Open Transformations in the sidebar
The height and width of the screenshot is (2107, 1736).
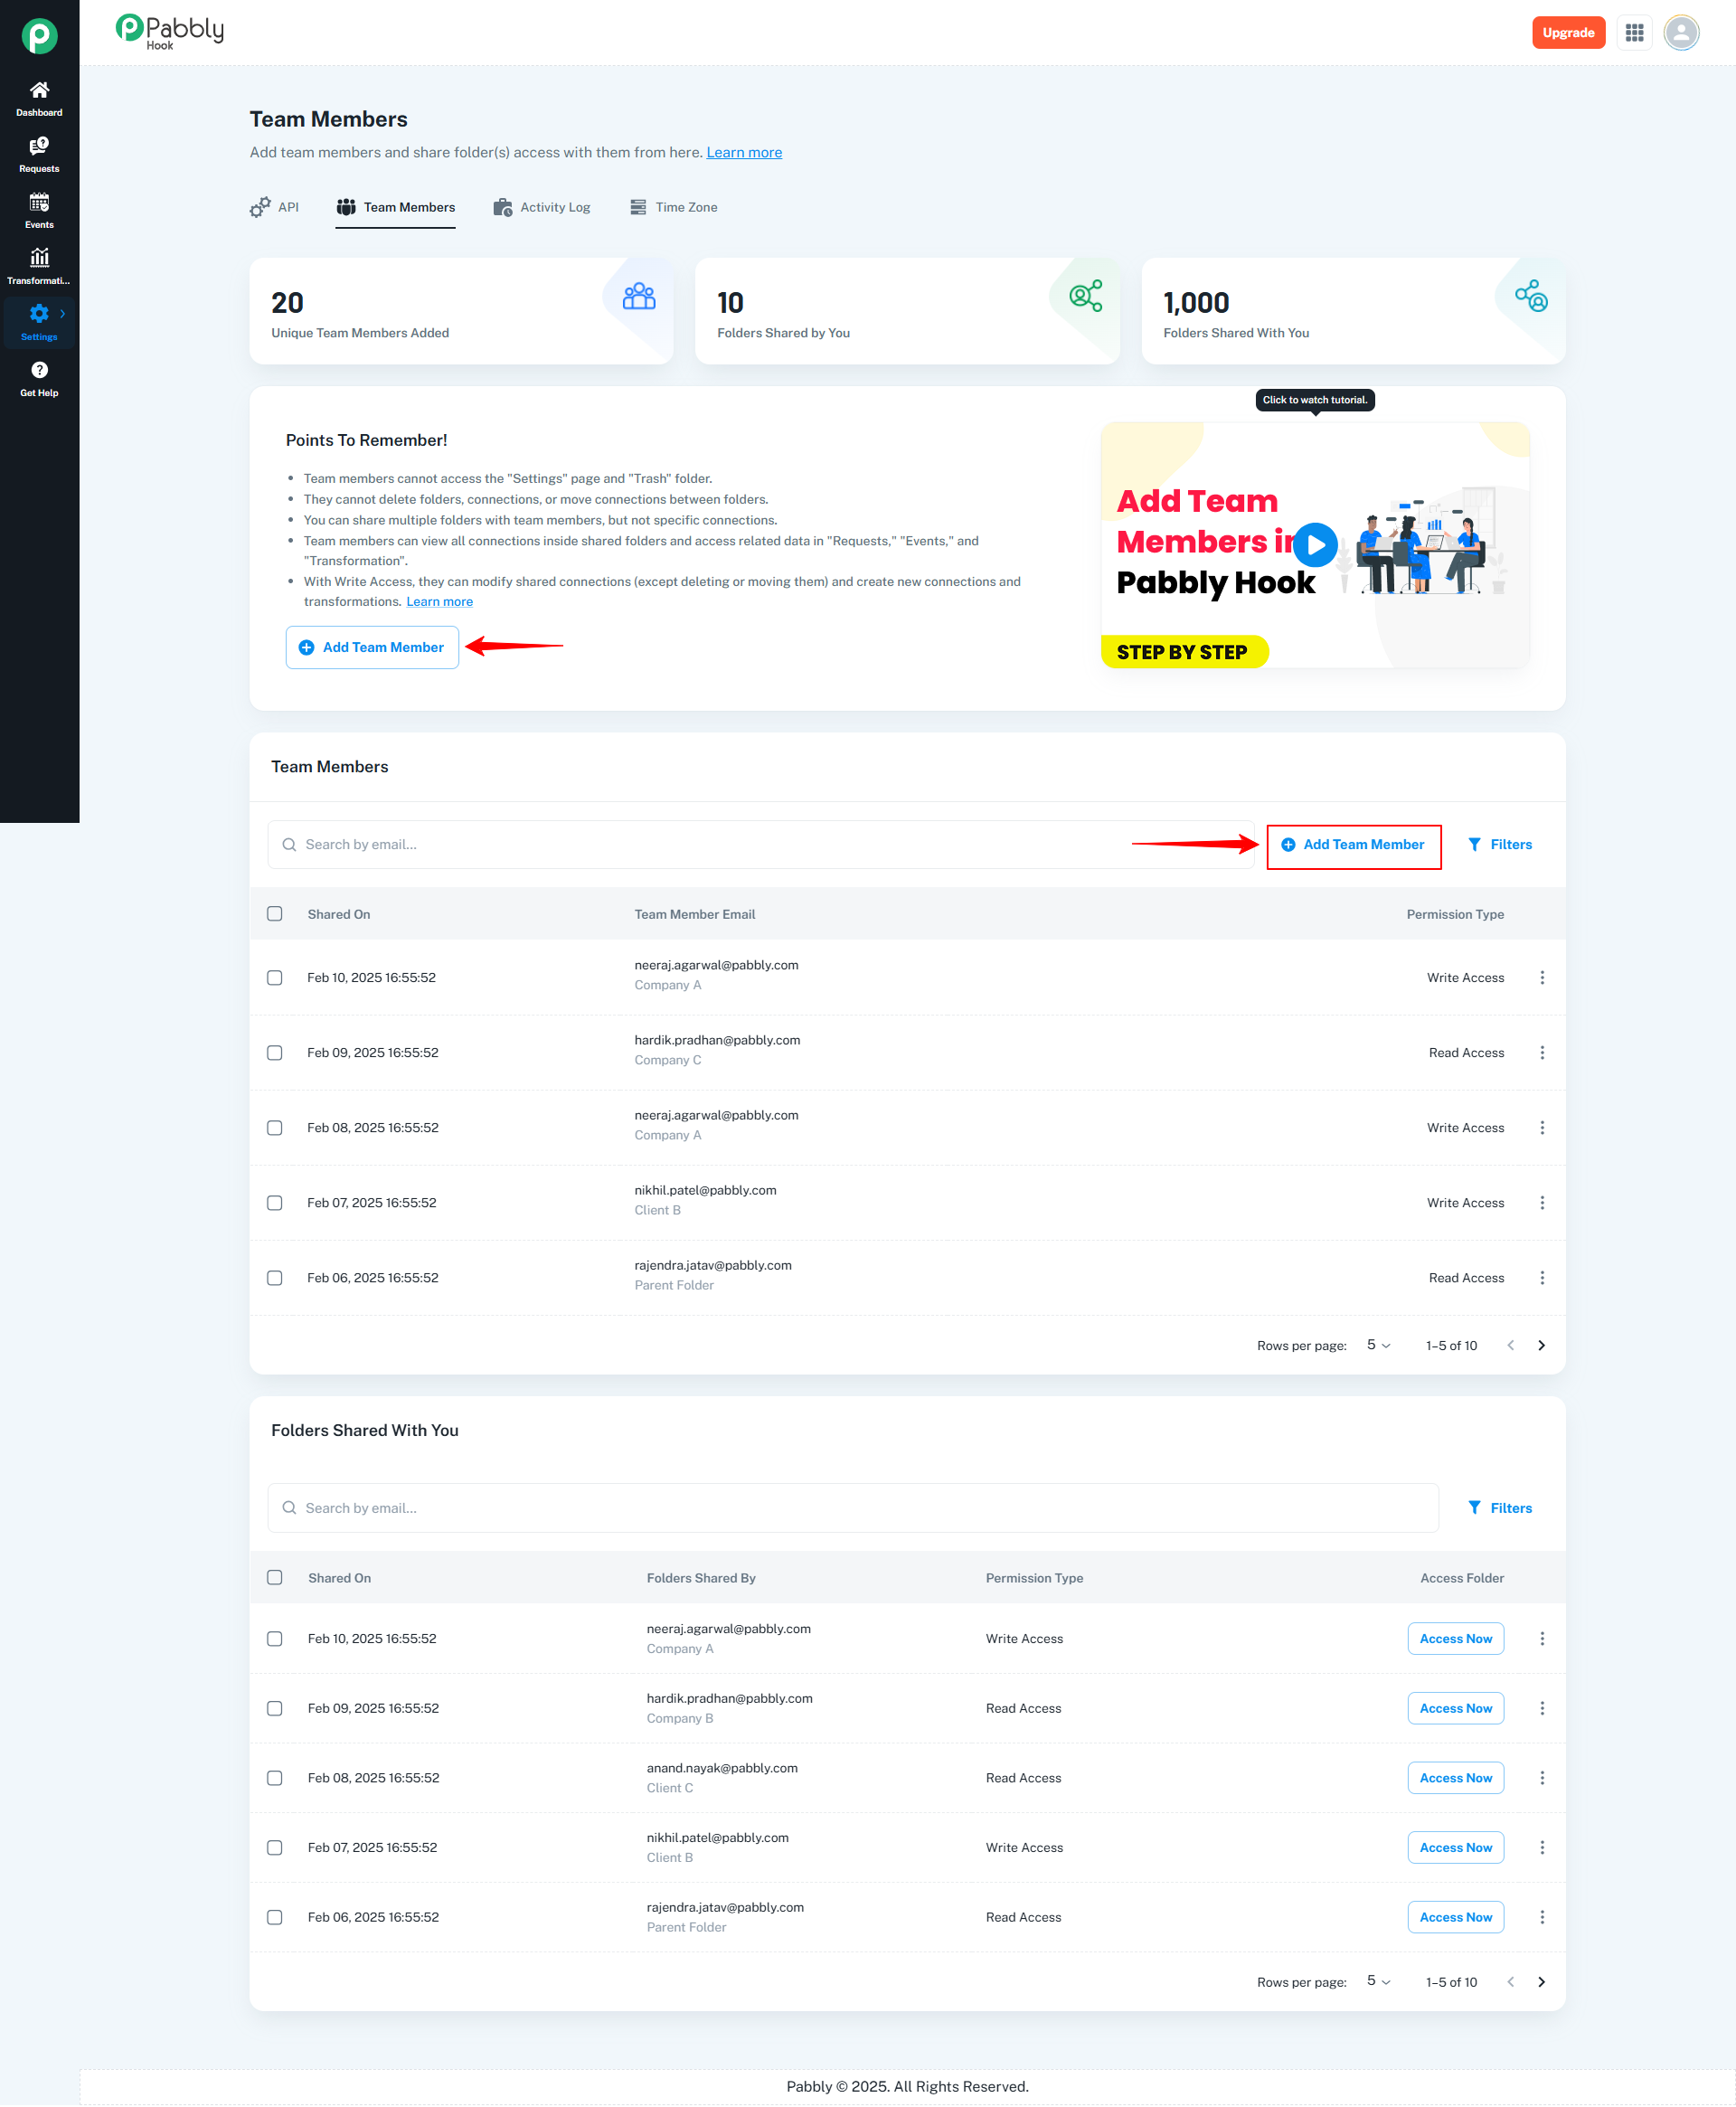(x=39, y=266)
